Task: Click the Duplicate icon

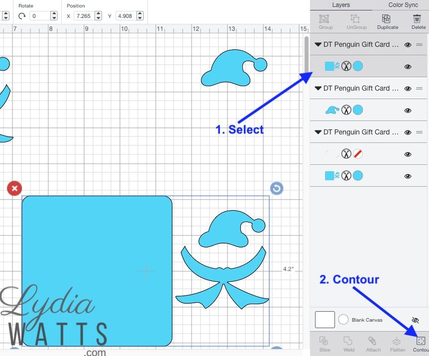Action: pyautogui.click(x=386, y=19)
